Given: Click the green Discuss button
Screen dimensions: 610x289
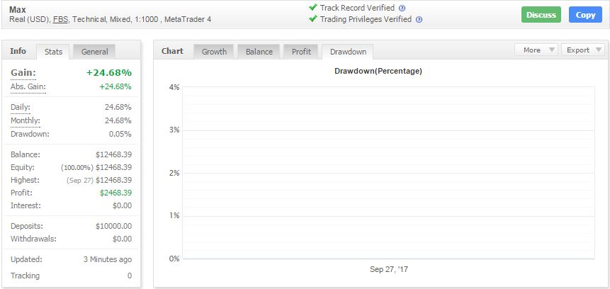Looking at the screenshot, I should click(x=541, y=15).
